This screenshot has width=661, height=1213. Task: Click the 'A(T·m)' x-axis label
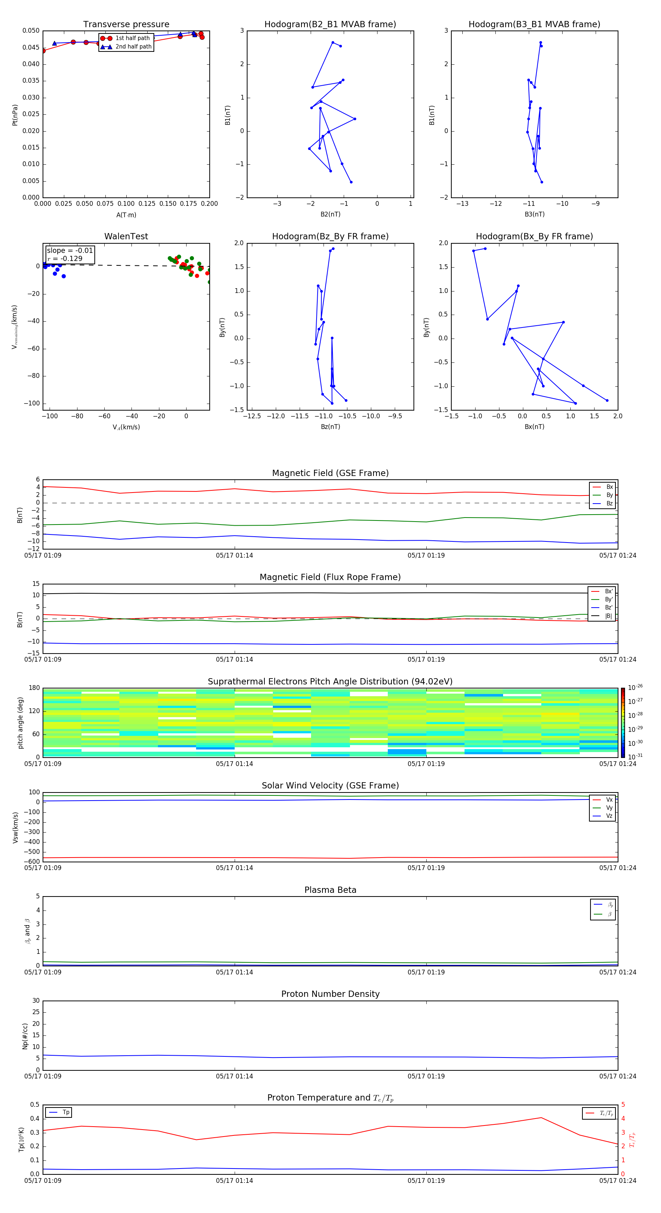coord(126,215)
